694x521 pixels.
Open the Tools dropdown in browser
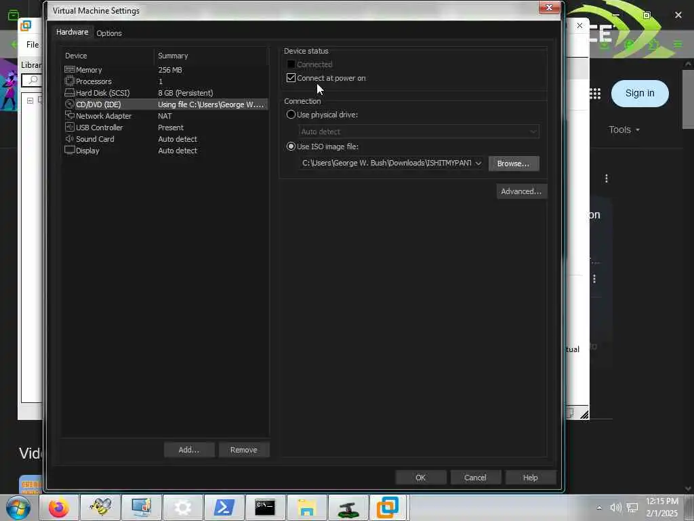pyautogui.click(x=624, y=130)
